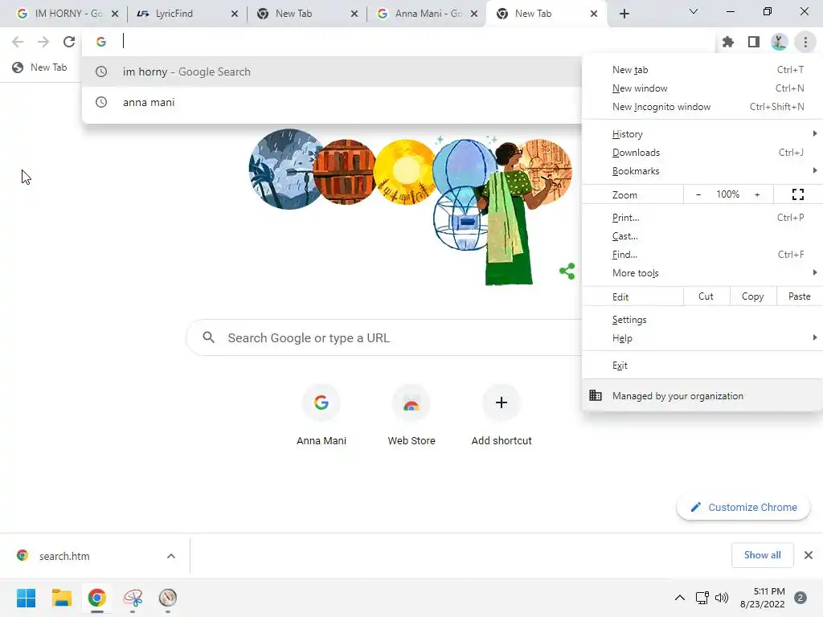The image size is (823, 617).
Task: Open the Anna Mani shortcut tile
Action: click(x=321, y=415)
